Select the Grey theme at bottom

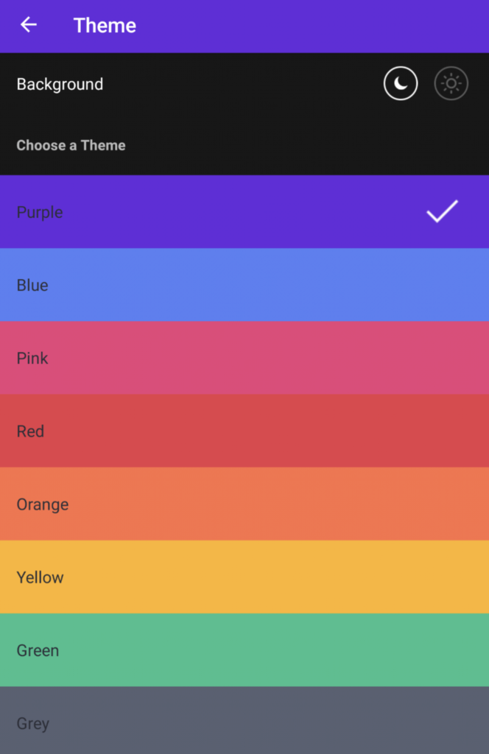pos(245,720)
